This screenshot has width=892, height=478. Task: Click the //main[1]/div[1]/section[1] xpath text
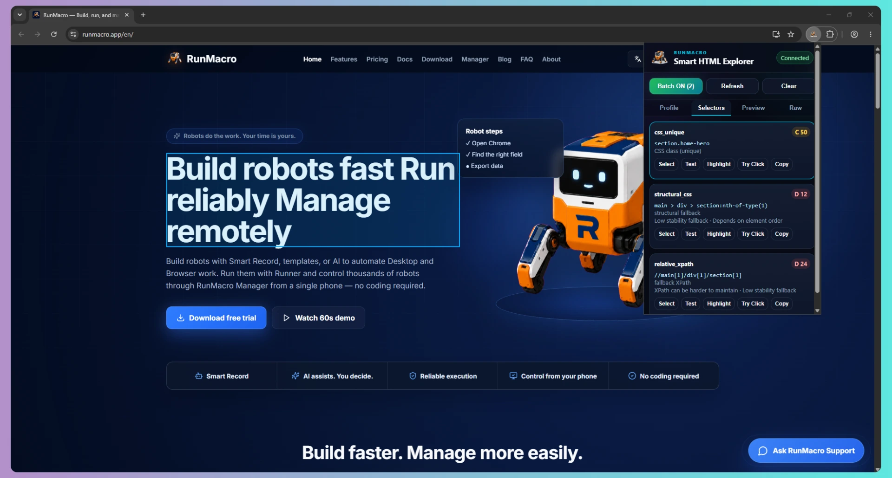(698, 275)
